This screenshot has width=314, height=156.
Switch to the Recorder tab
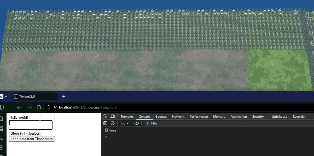pos(299,117)
